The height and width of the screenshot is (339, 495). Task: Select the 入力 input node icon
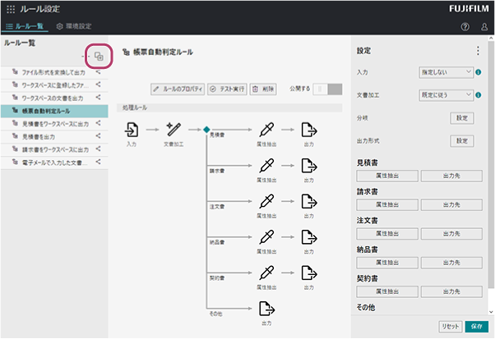[132, 130]
